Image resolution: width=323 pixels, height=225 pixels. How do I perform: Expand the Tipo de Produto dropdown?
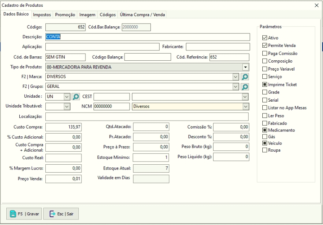tap(245, 67)
